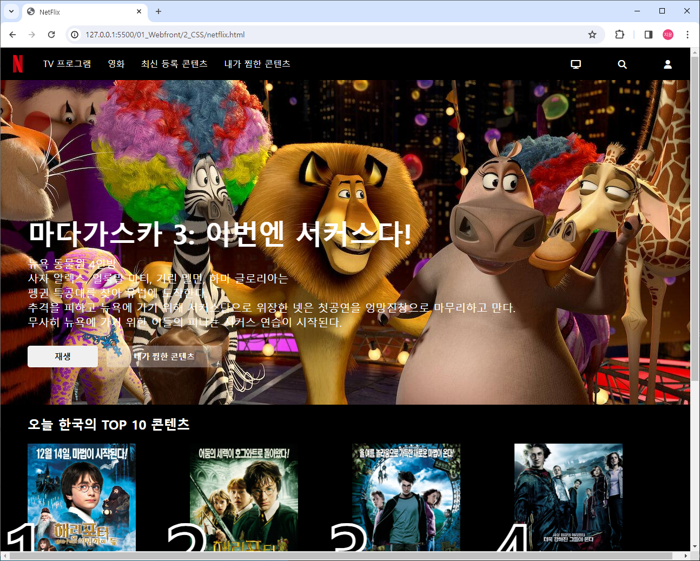Open the user profile icon in header
The width and height of the screenshot is (700, 561).
pos(668,64)
